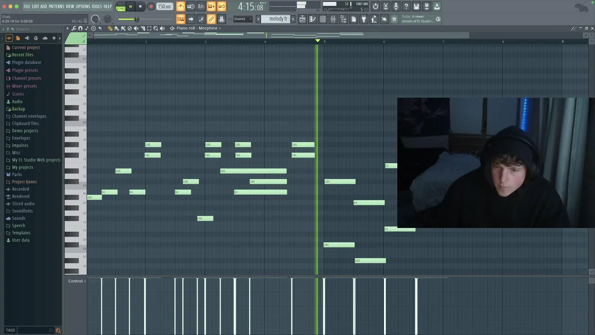The width and height of the screenshot is (595, 335).
Task: Expand the Current project tree item
Action: [26, 47]
